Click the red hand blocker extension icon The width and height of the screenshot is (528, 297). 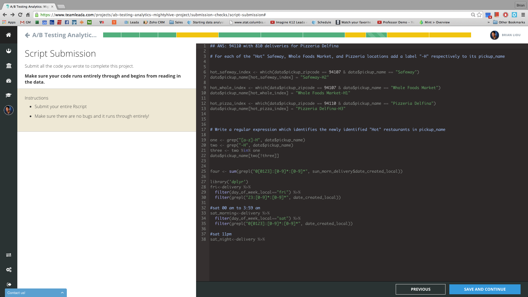pyautogui.click(x=505, y=15)
